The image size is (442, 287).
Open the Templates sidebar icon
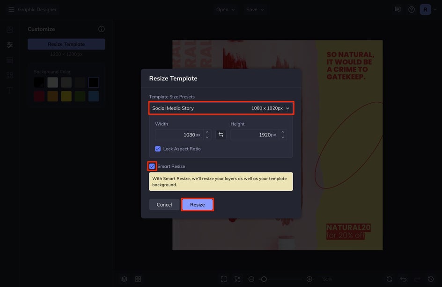click(x=10, y=60)
